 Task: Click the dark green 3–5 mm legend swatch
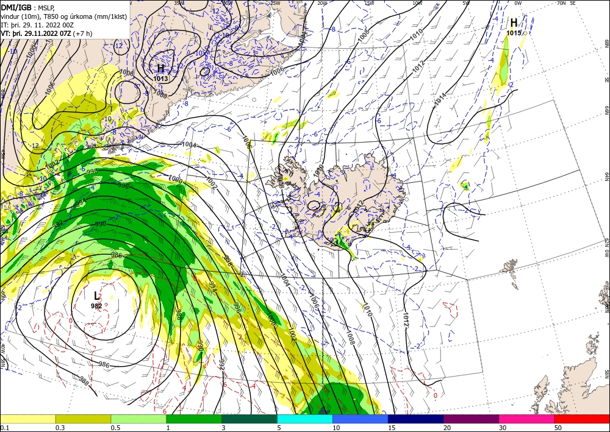click(x=249, y=419)
